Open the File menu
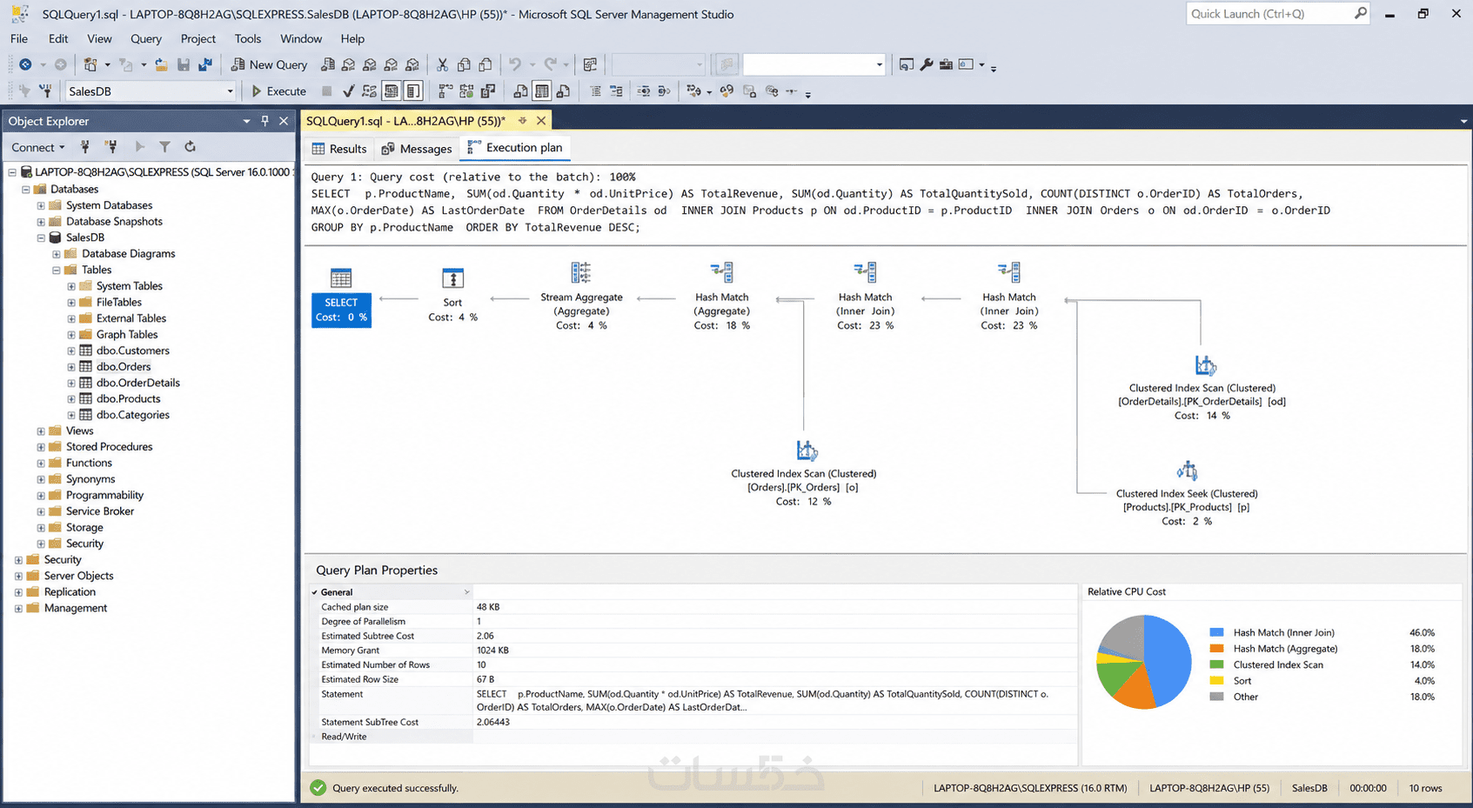Viewport: 1473px width, 808px height. click(19, 38)
